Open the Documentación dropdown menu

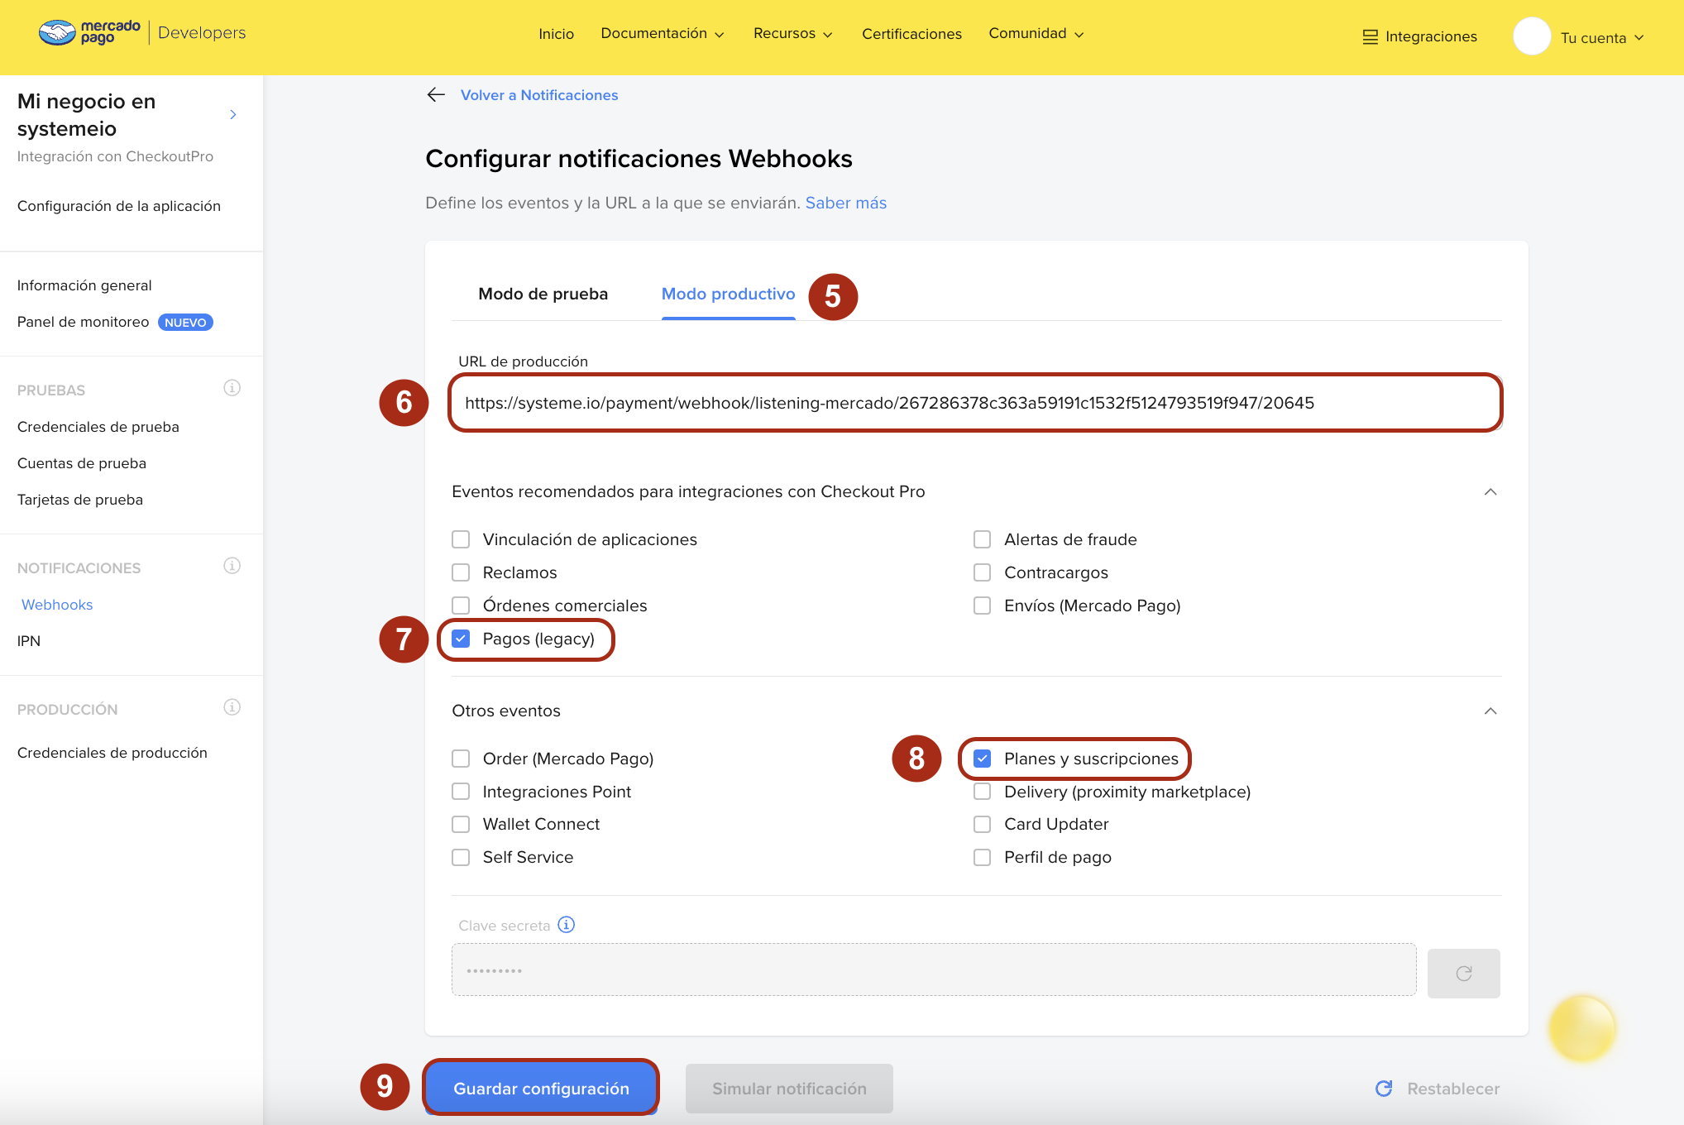[663, 34]
